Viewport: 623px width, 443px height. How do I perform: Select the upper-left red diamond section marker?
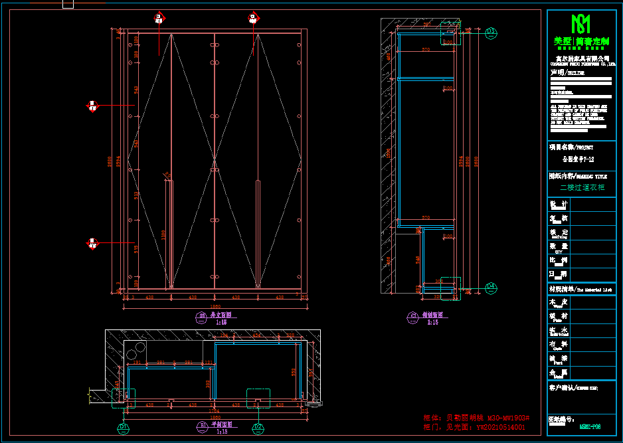92,106
